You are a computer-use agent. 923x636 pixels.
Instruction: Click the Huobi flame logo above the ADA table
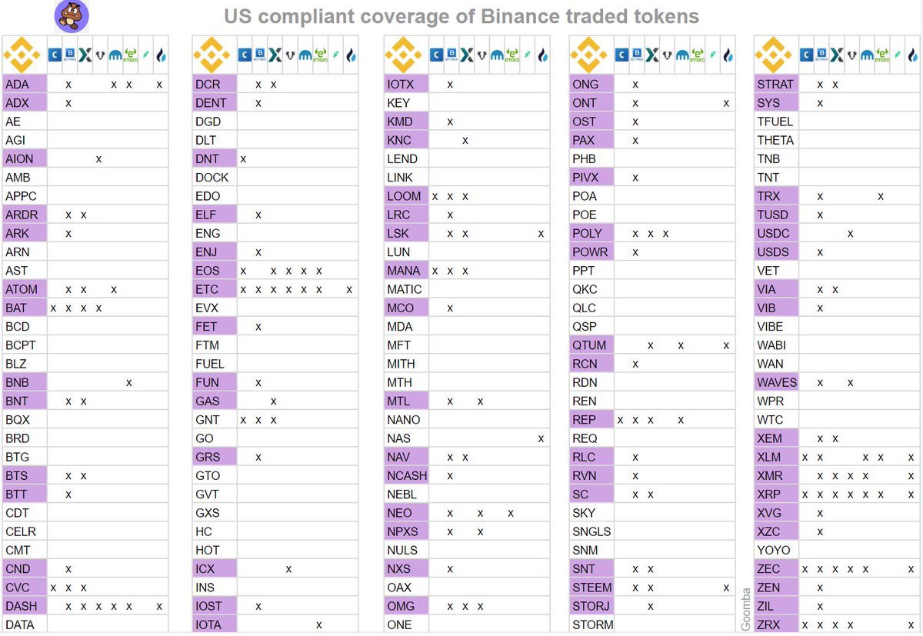click(161, 55)
